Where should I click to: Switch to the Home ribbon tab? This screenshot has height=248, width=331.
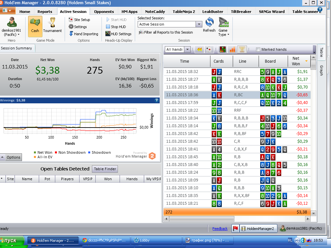tap(25, 12)
